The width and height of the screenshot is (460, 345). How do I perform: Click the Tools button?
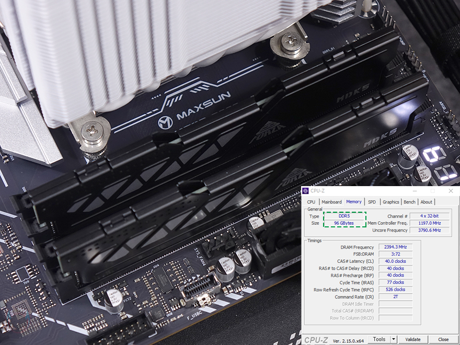point(379,339)
